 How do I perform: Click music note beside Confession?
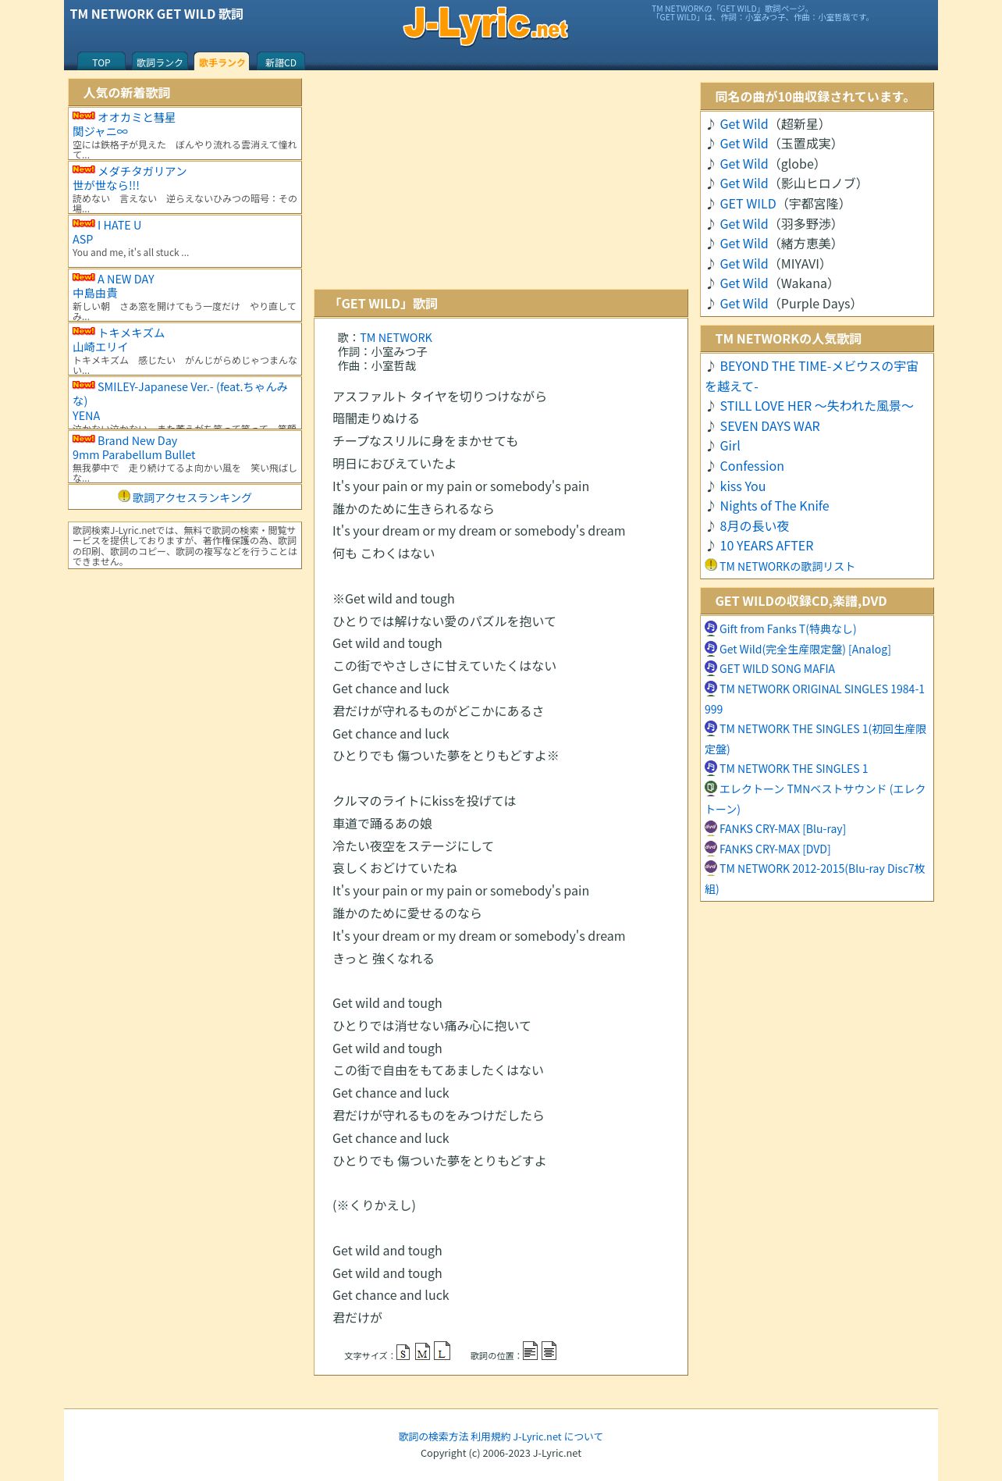tap(711, 466)
